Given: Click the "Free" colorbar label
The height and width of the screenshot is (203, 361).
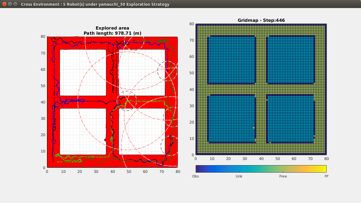Looking at the screenshot, I should click(x=283, y=176).
